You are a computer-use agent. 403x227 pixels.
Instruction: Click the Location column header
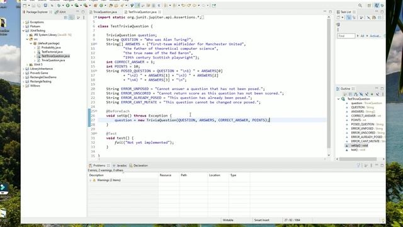(x=219, y=175)
